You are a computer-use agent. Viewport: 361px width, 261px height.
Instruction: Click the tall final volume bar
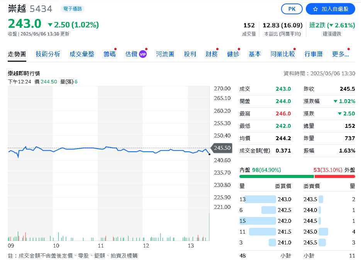tap(209, 227)
